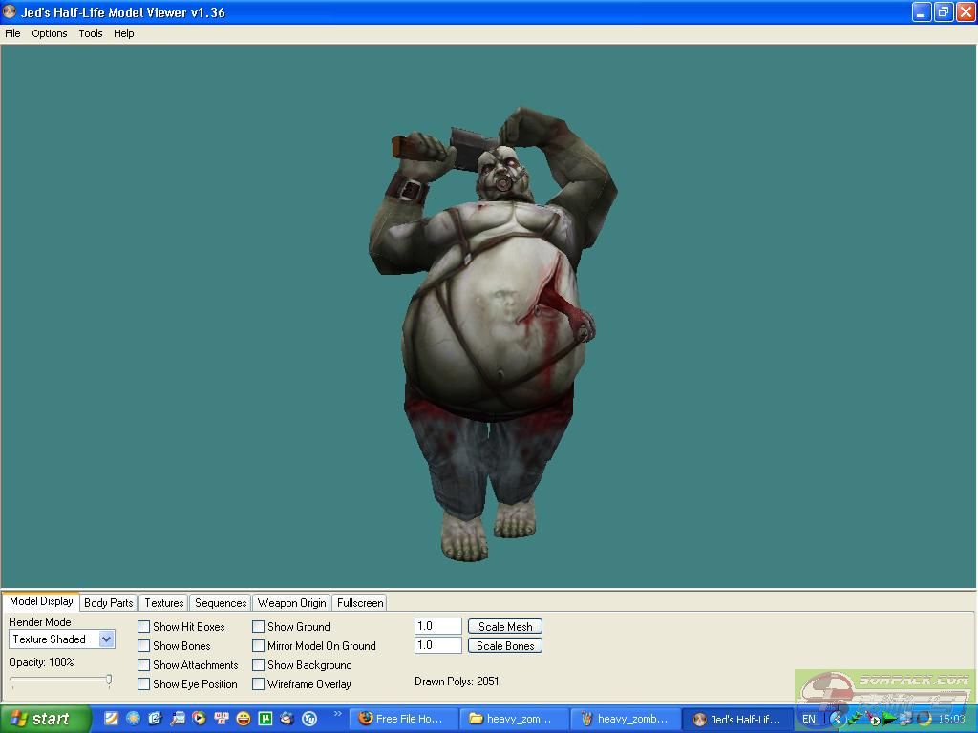Click the tray icon with small green play badge

point(872,719)
